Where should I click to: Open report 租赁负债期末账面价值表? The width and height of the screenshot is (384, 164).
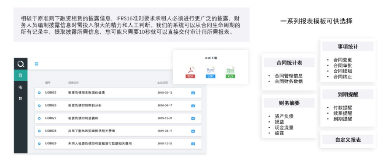point(87,92)
